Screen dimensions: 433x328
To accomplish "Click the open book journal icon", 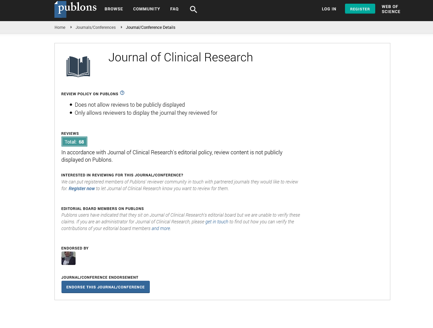I will pyautogui.click(x=78, y=66).
